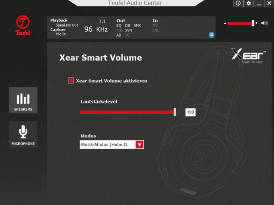274x205 pixels.
Task: Click the Capture label
Action: click(58, 30)
